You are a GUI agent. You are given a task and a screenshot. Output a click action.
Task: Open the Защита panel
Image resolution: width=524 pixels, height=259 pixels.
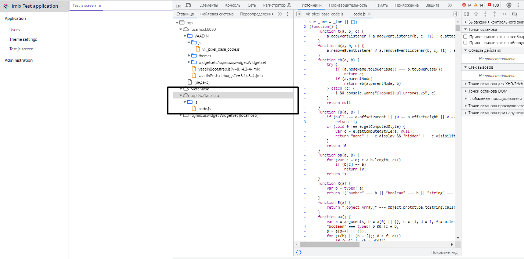pyautogui.click(x=432, y=5)
